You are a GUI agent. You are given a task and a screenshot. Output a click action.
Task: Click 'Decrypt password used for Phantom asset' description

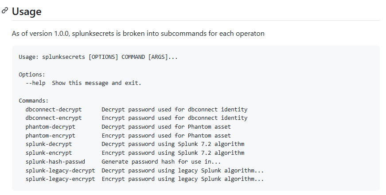pyautogui.click(x=166, y=126)
